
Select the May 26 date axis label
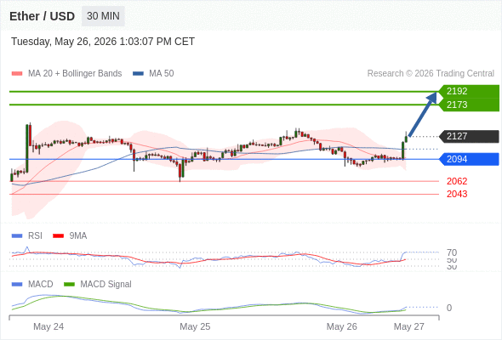(x=341, y=326)
